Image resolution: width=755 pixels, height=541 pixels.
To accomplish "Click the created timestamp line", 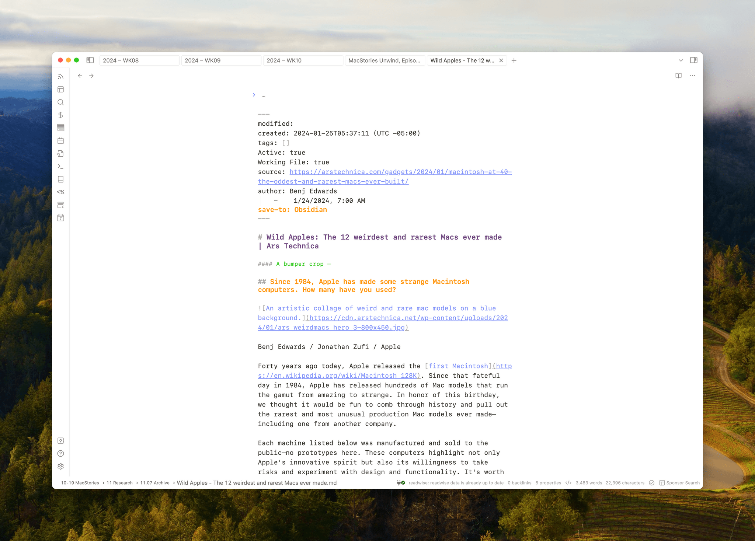I will (339, 133).
